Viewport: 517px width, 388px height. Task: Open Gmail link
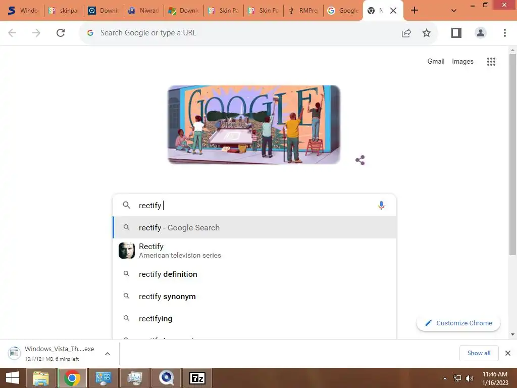(x=436, y=61)
